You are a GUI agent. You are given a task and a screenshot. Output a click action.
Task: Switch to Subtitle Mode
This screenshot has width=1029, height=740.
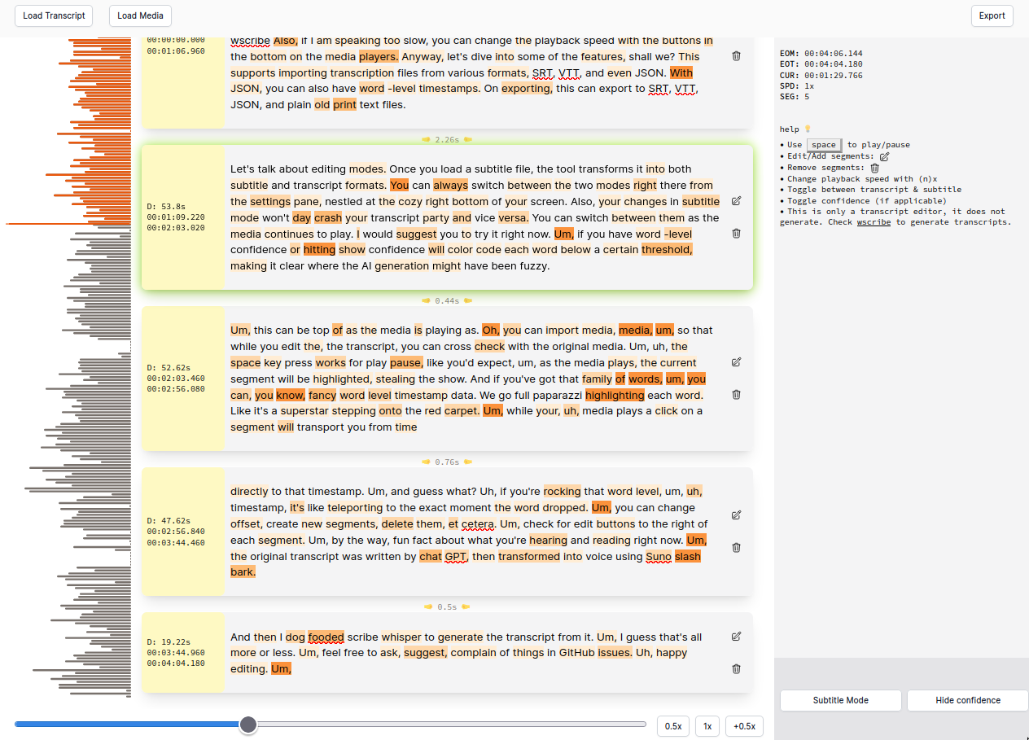(840, 700)
